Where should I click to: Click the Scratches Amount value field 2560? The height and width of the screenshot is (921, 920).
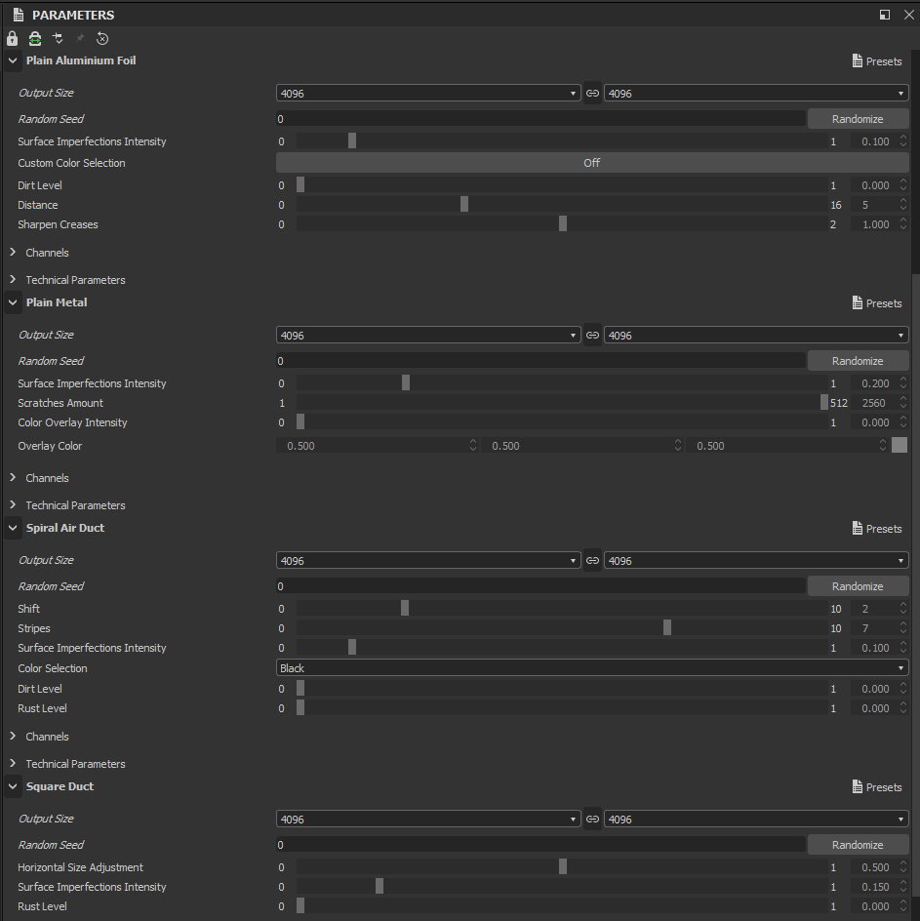coord(874,403)
